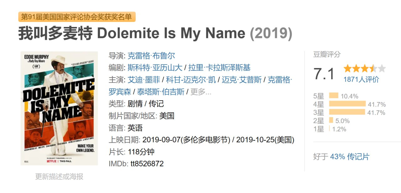Click 更新描述或海报 below the poster
The width and height of the screenshot is (401, 193).
coord(59,177)
